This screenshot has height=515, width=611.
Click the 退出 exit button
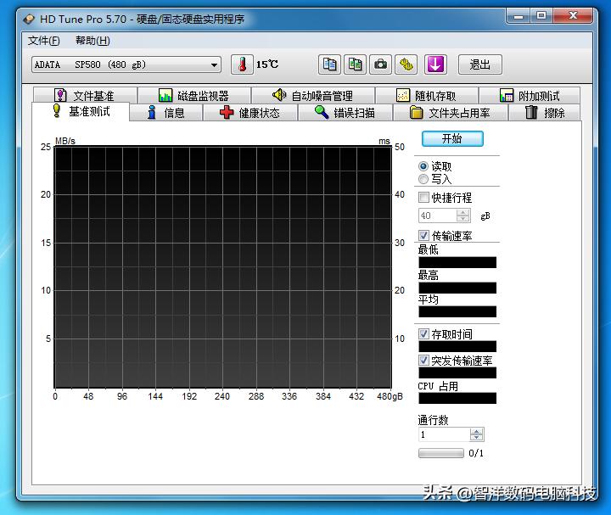480,64
